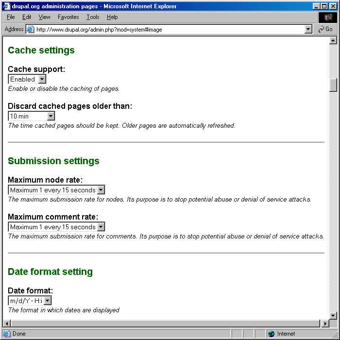Image resolution: width=340 pixels, height=340 pixels.
Task: Close the Internet Explorer window
Action: (333, 6)
